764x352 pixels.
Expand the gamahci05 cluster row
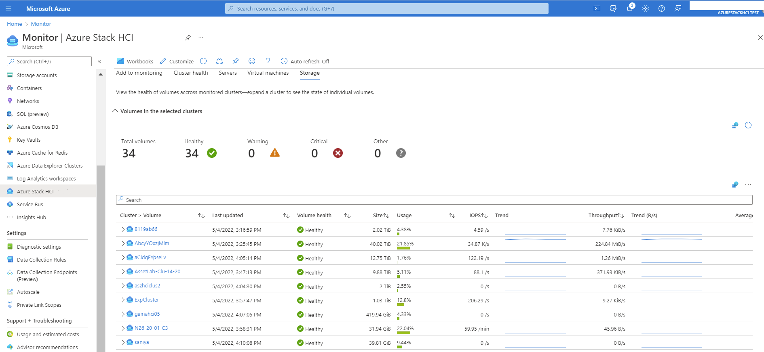(123, 314)
